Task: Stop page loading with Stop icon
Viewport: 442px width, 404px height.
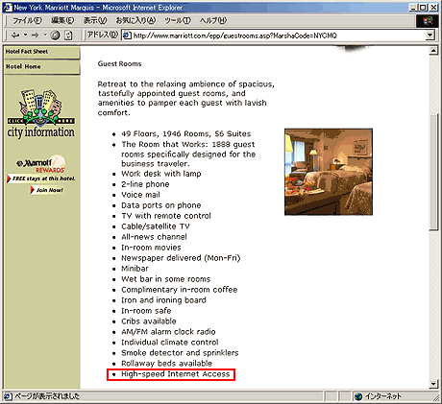Action: tap(56, 35)
